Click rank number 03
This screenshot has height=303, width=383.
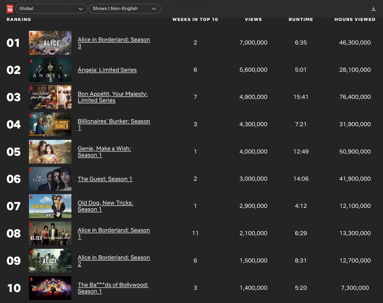tap(14, 97)
